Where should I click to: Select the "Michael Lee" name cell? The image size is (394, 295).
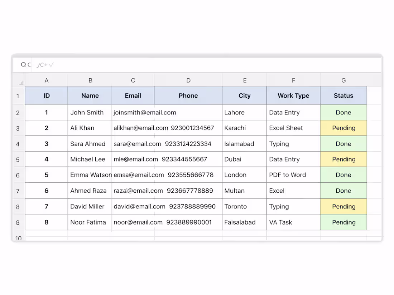pyautogui.click(x=90, y=159)
